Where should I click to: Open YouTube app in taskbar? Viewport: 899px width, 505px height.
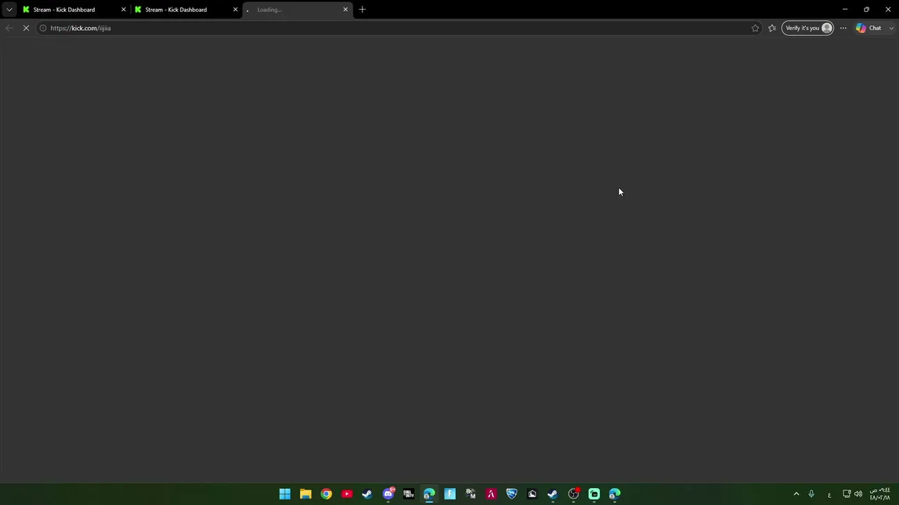(x=347, y=494)
